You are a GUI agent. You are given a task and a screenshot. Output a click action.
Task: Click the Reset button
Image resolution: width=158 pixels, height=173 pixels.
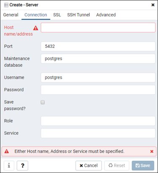click(x=117, y=165)
